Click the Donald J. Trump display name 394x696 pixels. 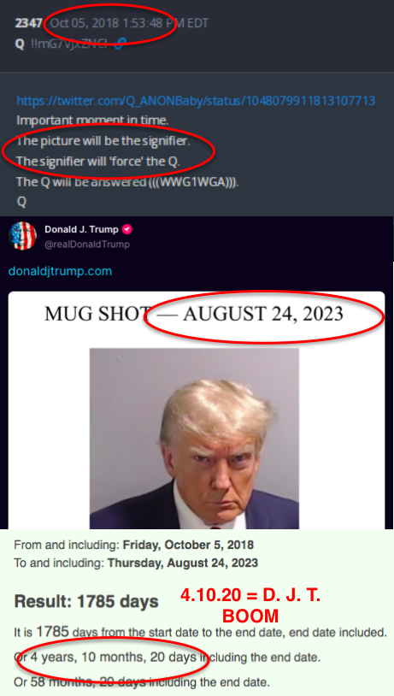(82, 229)
